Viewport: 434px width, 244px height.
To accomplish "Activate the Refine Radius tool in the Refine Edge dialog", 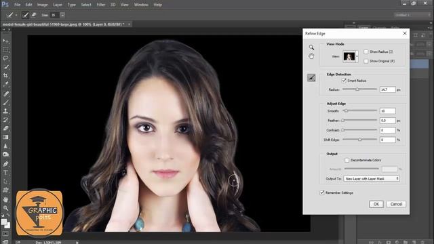I will click(x=311, y=78).
